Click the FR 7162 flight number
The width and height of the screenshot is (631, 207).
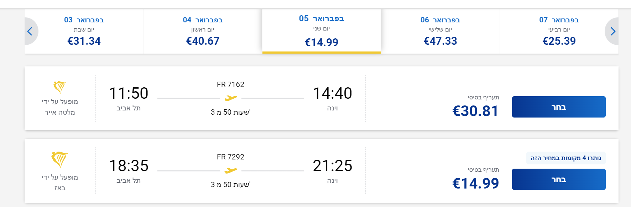(x=230, y=85)
